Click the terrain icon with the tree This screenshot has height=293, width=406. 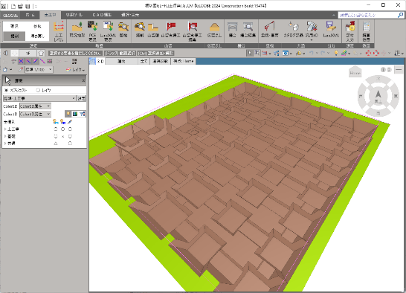tap(77, 29)
